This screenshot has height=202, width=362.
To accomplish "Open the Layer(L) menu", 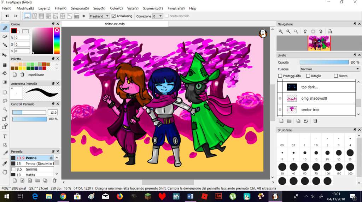I will (x=44, y=8).
